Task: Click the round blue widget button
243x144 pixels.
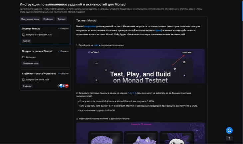Action: (x=229, y=131)
